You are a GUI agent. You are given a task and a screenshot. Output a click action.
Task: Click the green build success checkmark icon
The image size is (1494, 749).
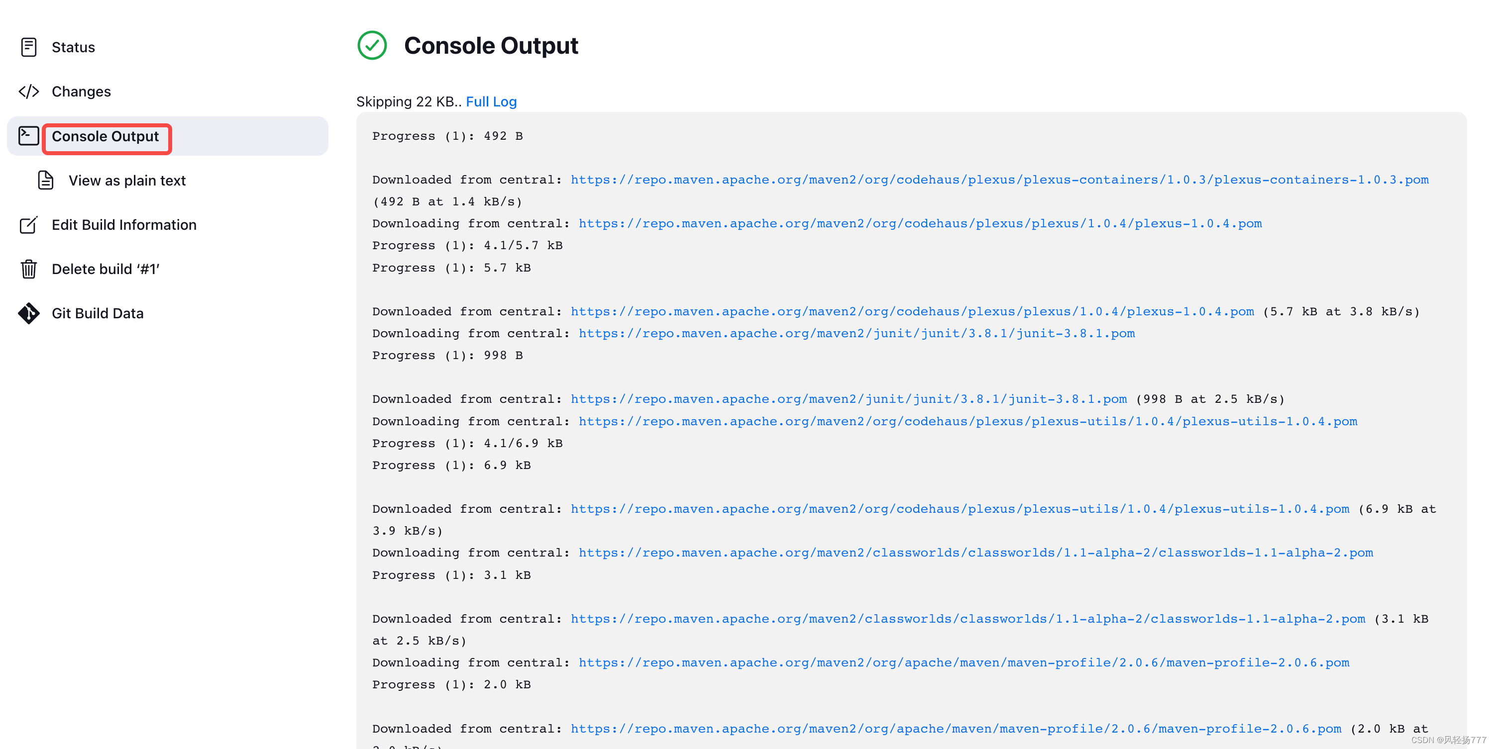(372, 45)
